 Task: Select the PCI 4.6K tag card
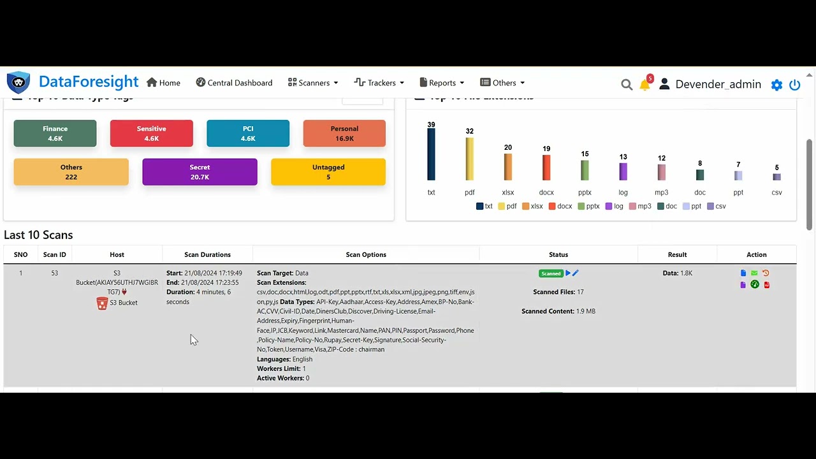(x=248, y=133)
